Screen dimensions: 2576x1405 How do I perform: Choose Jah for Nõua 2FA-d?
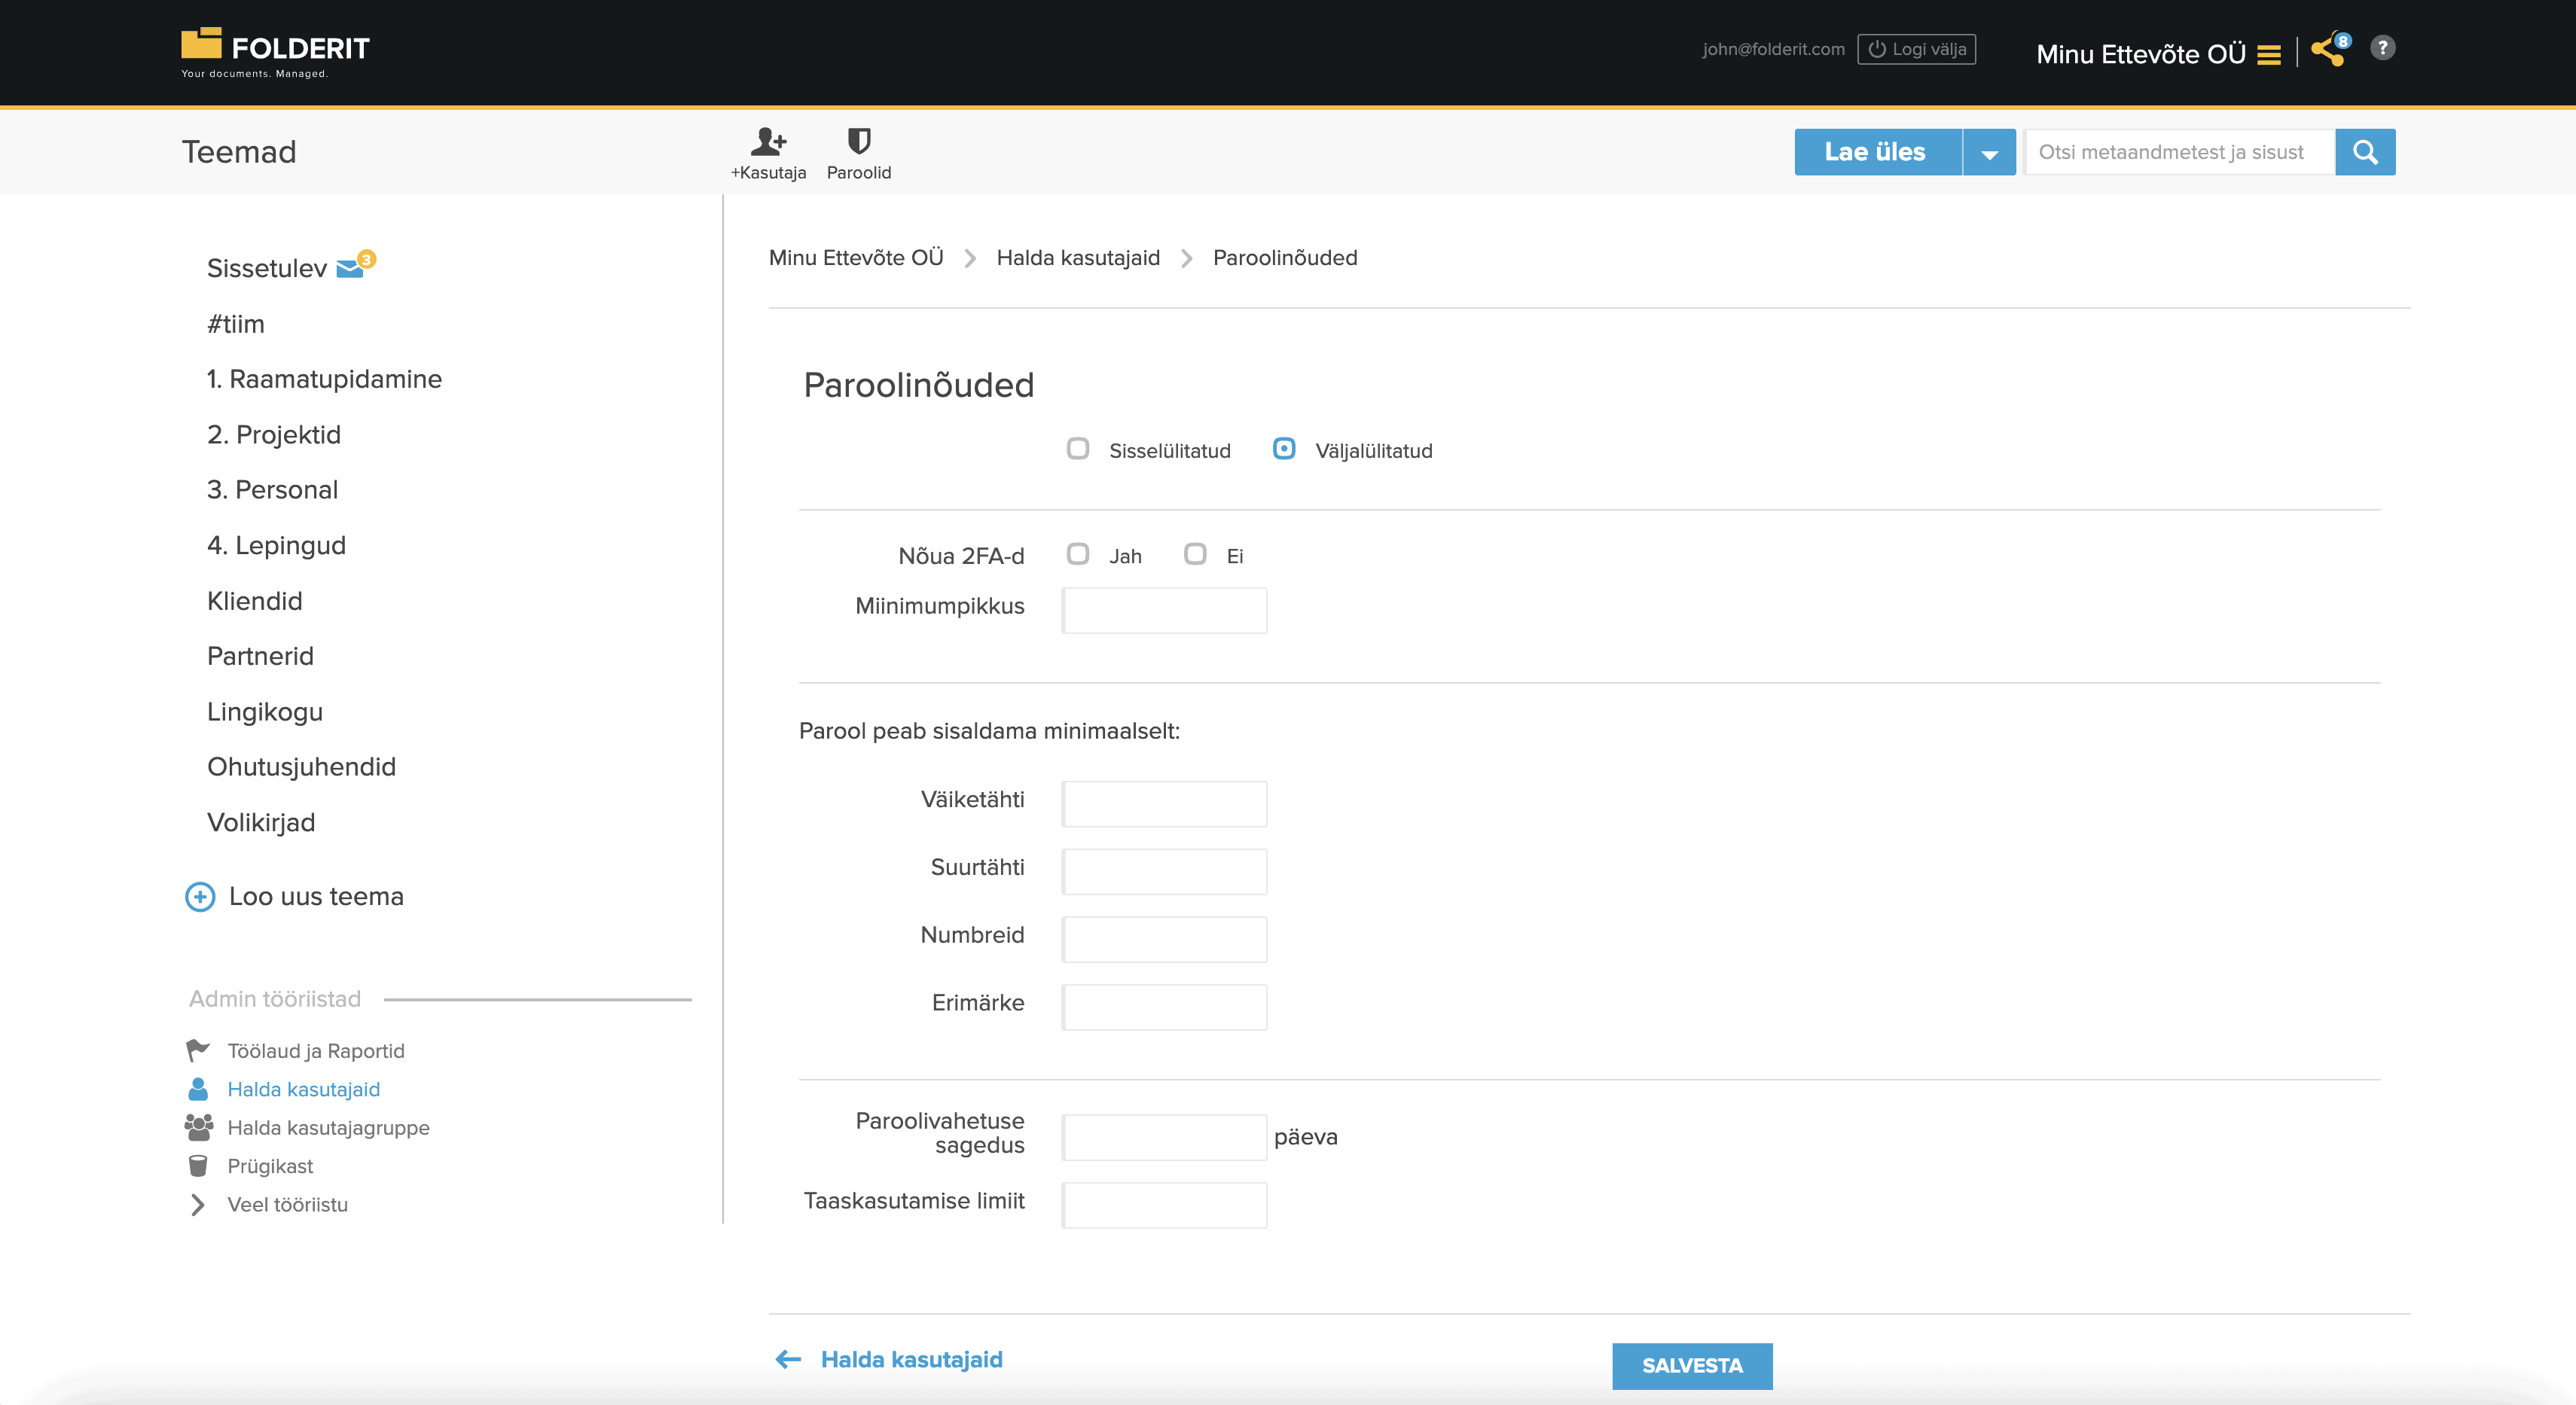tap(1078, 553)
